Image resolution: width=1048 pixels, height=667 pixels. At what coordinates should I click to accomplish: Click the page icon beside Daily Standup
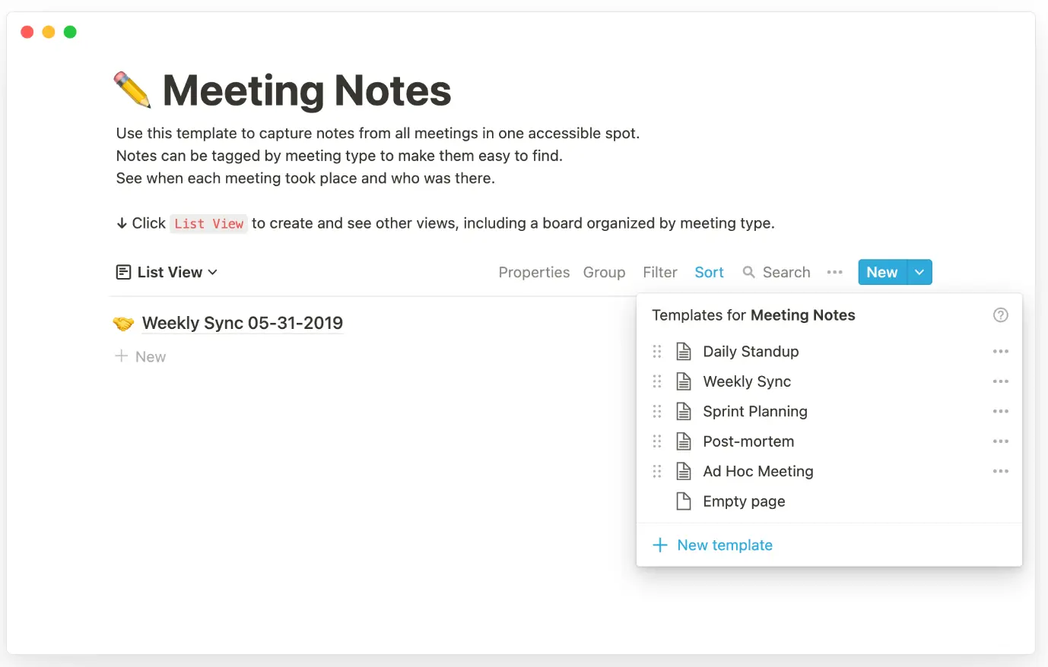coord(683,351)
